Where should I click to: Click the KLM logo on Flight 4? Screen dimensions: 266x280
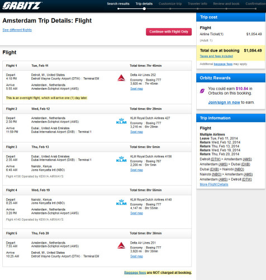121,202
